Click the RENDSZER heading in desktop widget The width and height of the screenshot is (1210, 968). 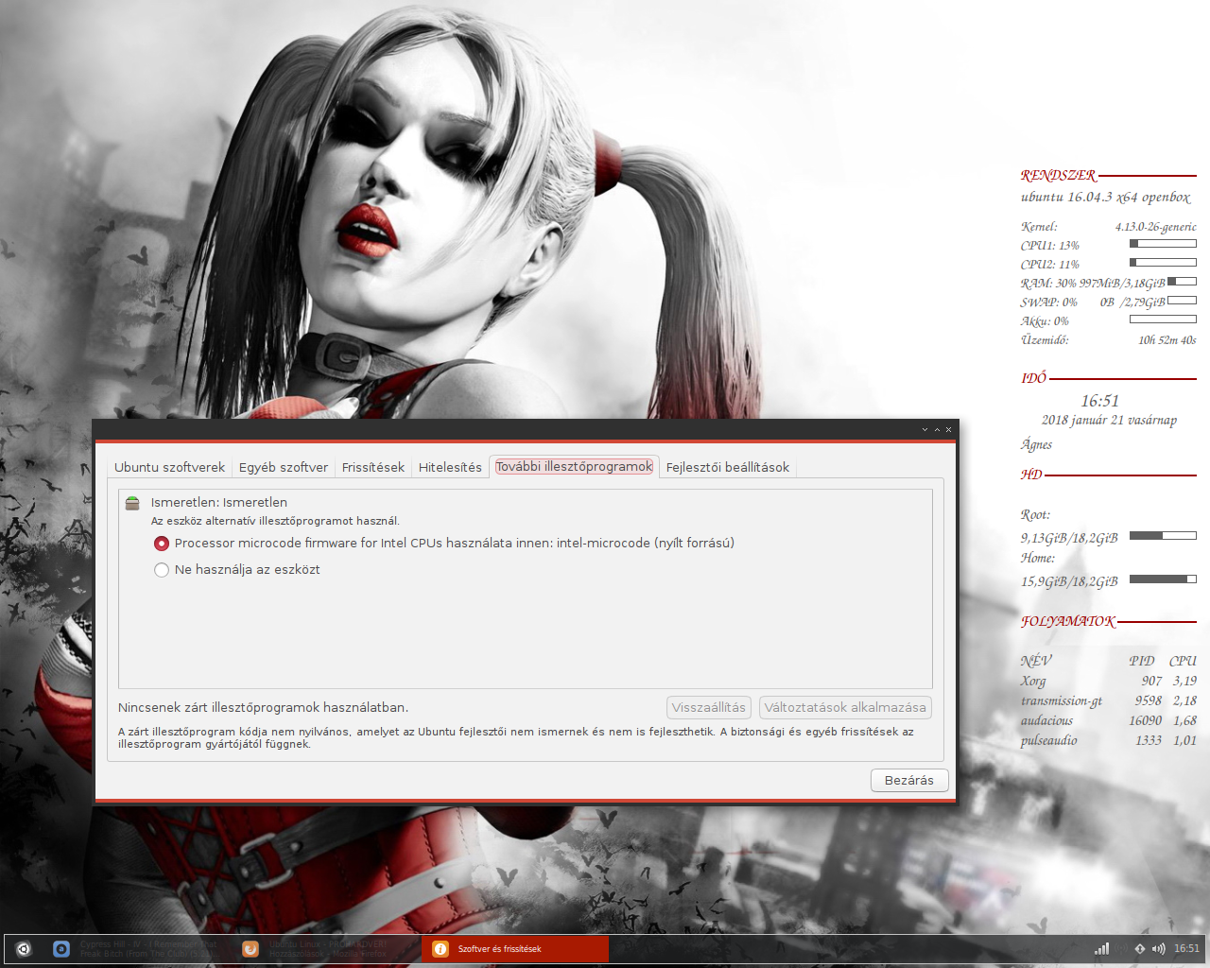coord(1059,176)
